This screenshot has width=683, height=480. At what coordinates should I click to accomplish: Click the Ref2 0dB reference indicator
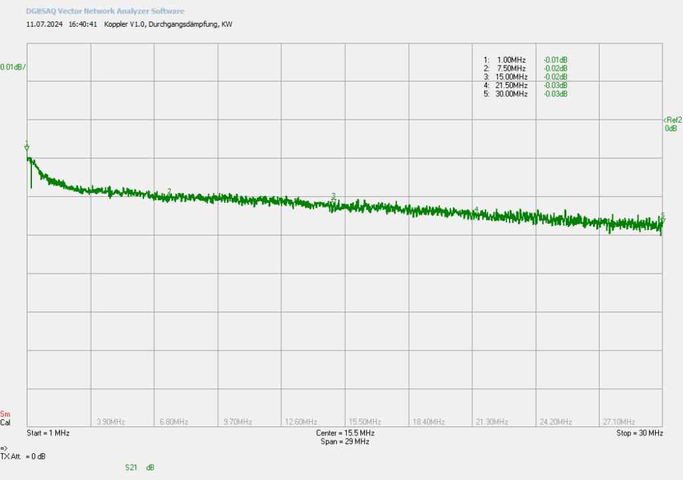point(673,124)
